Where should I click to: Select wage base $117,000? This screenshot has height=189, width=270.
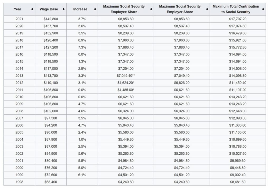pos(51,69)
